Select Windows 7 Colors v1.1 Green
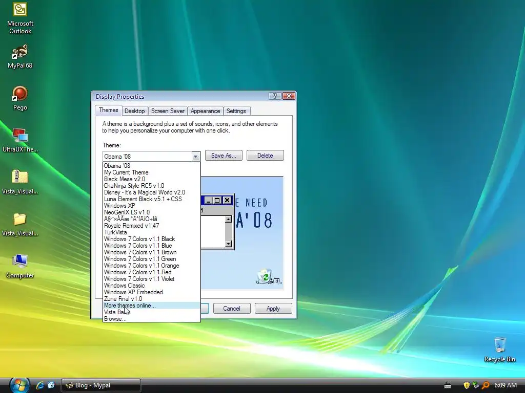Screen dimensions: 525x393 click(151, 259)
